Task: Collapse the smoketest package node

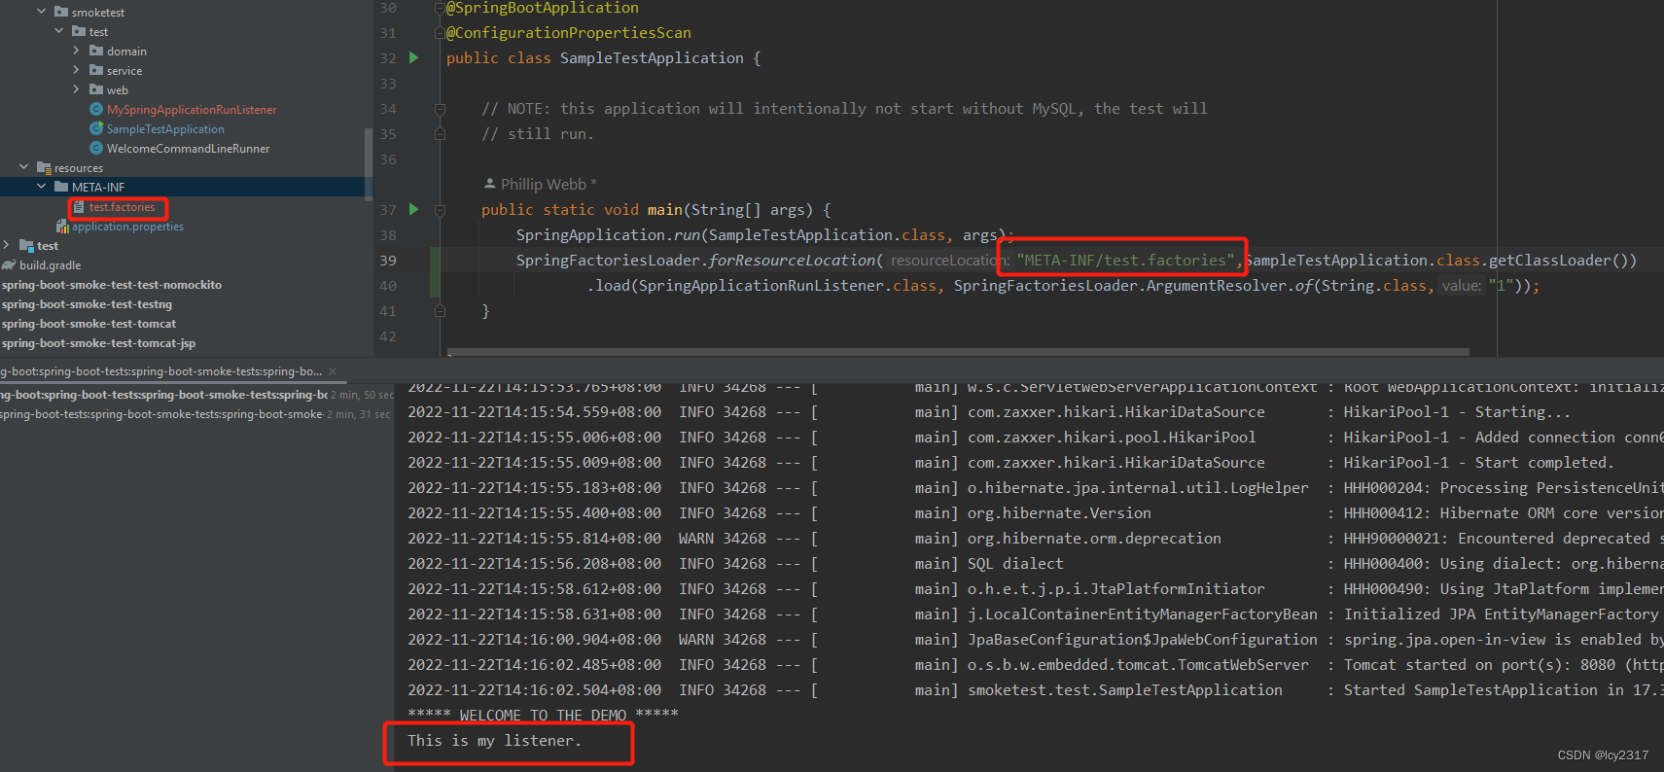Action: click(42, 12)
